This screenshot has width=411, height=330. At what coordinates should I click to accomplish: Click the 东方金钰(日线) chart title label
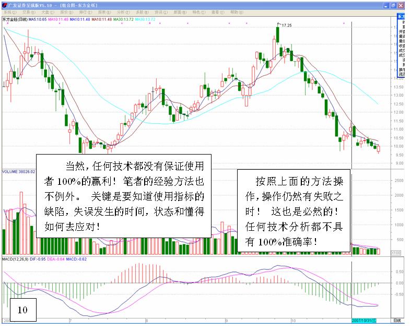point(15,19)
